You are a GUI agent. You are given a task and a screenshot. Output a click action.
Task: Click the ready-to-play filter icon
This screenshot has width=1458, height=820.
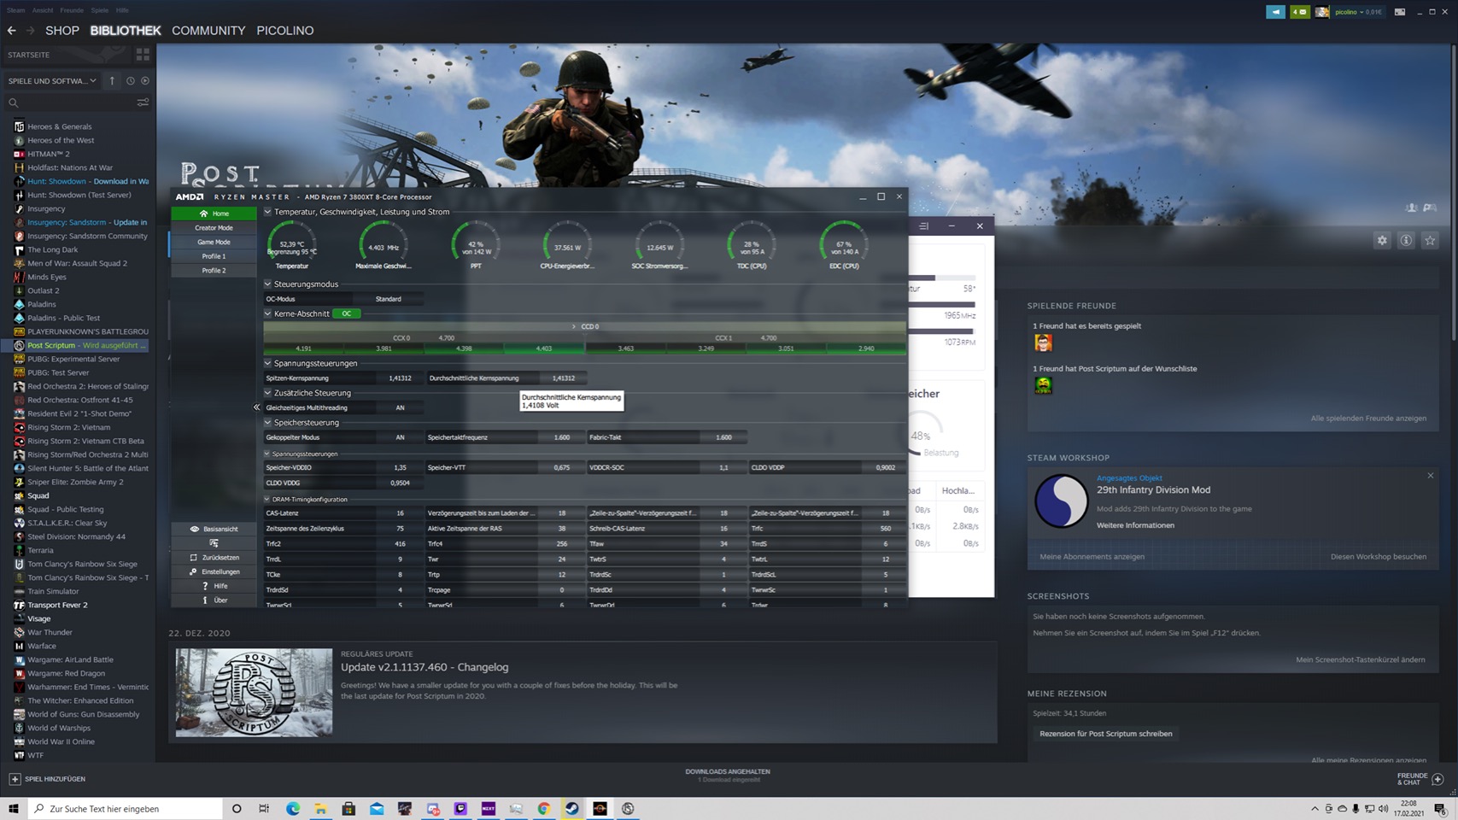tap(145, 81)
